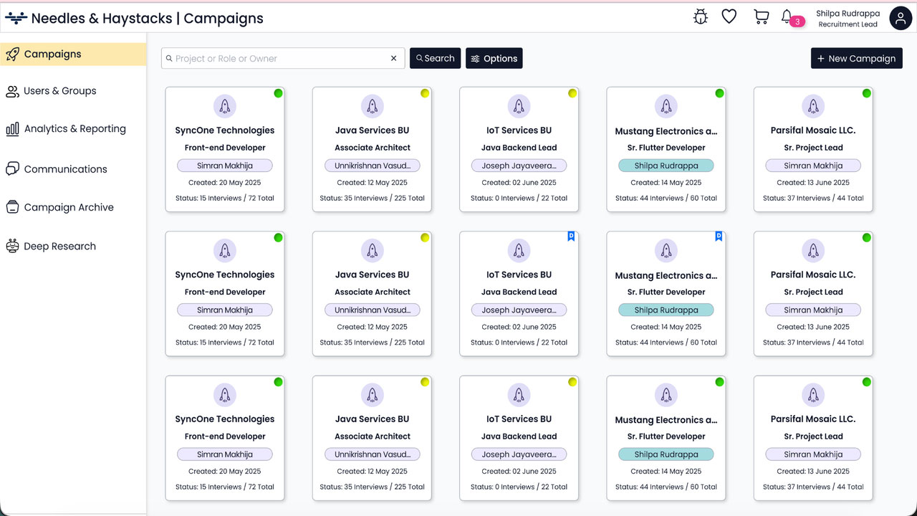Click the blue bookmark on Mustang Electronics card
The image size is (917, 516).
coord(719,236)
